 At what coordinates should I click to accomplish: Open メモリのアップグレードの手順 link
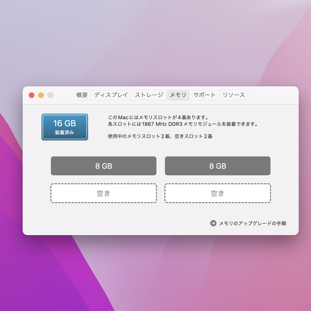[x=253, y=223]
